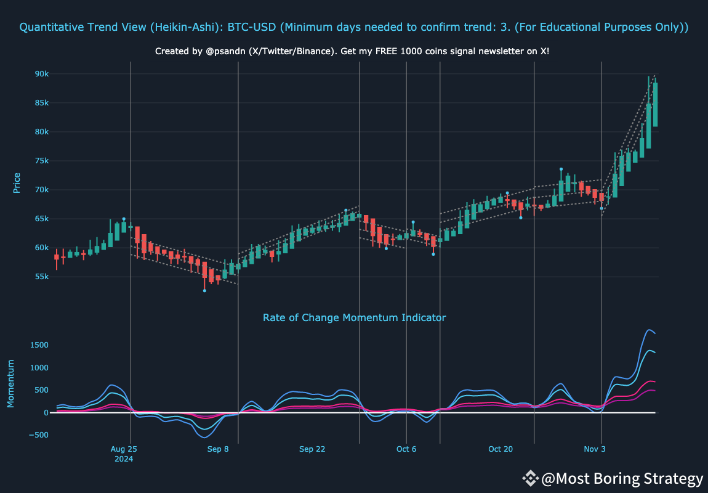The image size is (708, 493).
Task: Click the 55k price axis label
Action: (41, 277)
